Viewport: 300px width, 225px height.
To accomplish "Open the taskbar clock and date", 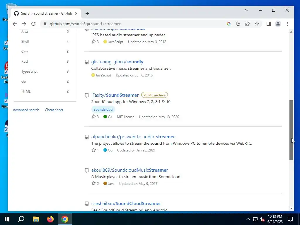I will (275, 219).
